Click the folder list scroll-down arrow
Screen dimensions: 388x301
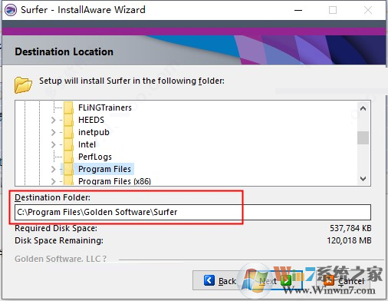pos(363,179)
